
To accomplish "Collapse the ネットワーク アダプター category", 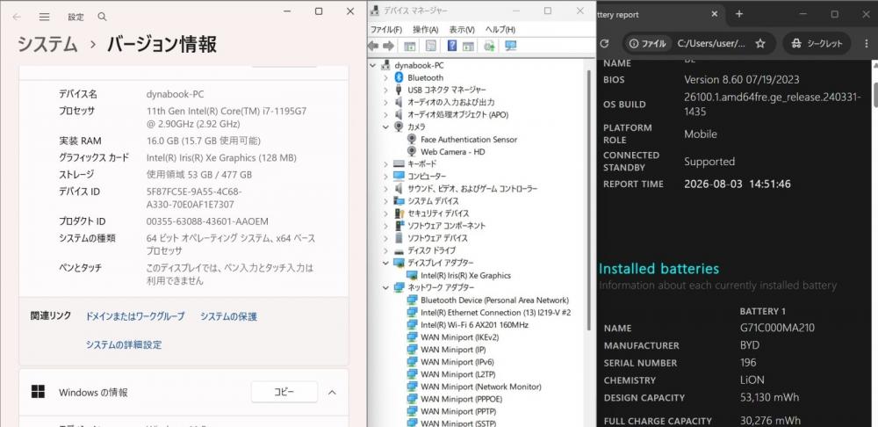I will tap(385, 287).
